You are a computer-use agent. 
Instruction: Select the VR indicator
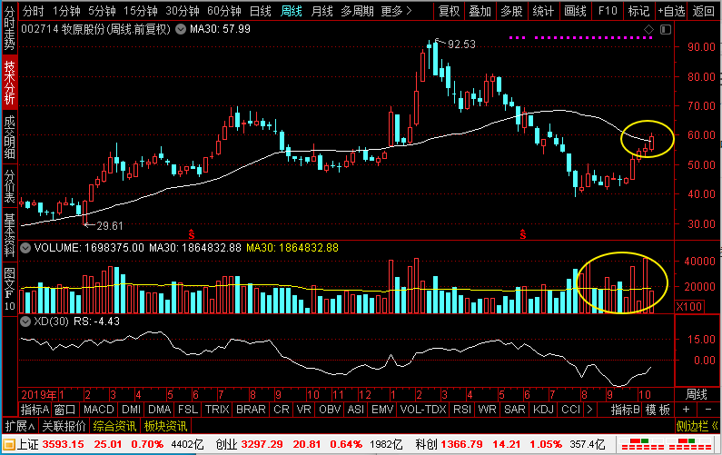coord(304,410)
